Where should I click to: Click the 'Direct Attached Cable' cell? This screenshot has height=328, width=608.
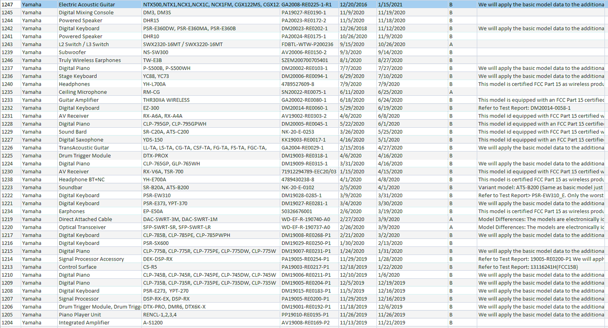[x=99, y=219]
